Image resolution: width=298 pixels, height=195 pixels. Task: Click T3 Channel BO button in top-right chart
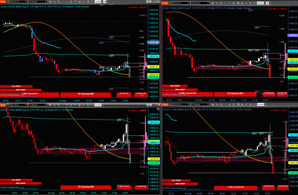tap(235, 94)
